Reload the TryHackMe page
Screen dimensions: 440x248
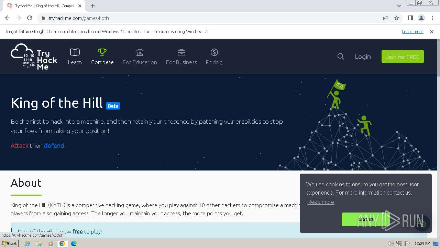tap(30, 18)
